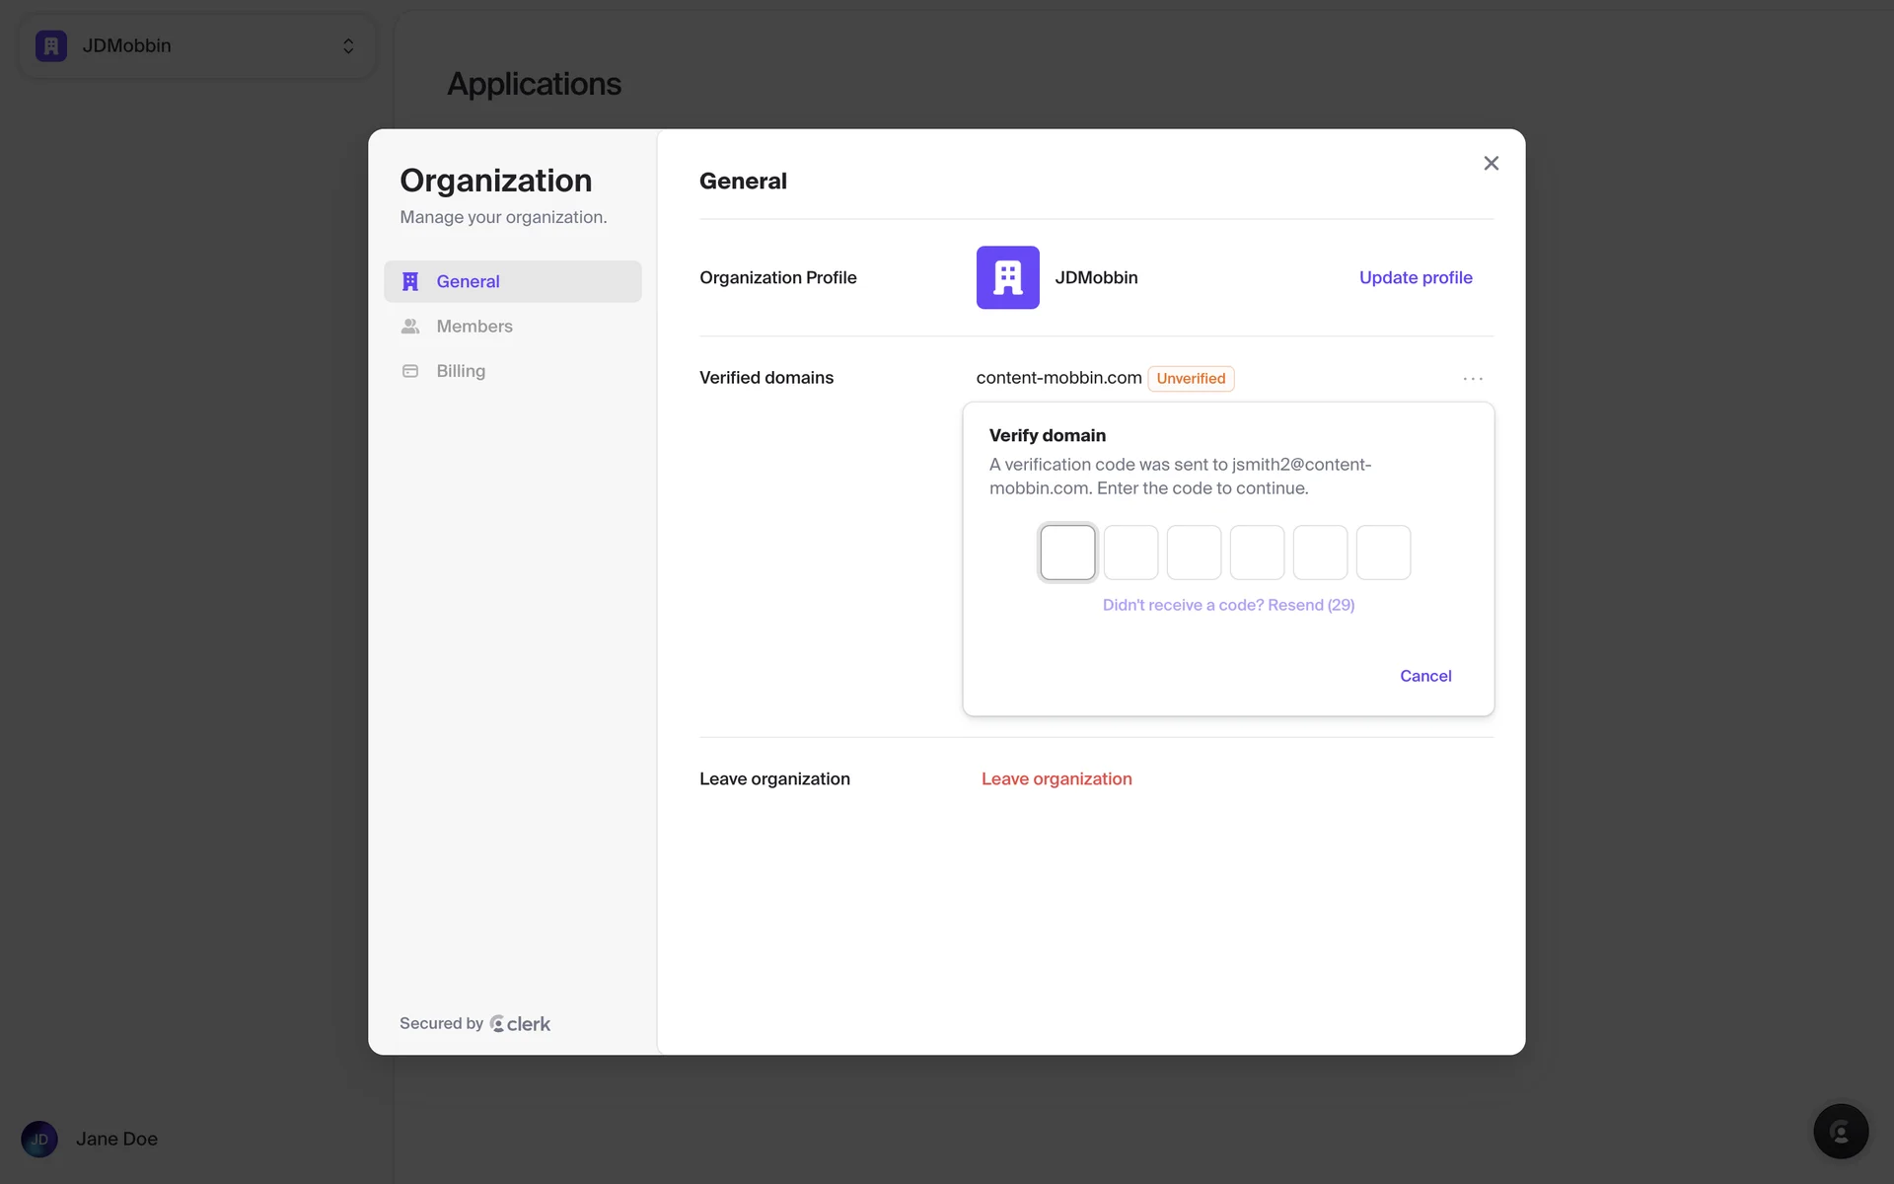Click Update profile link
This screenshot has width=1894, height=1184.
1415,277
